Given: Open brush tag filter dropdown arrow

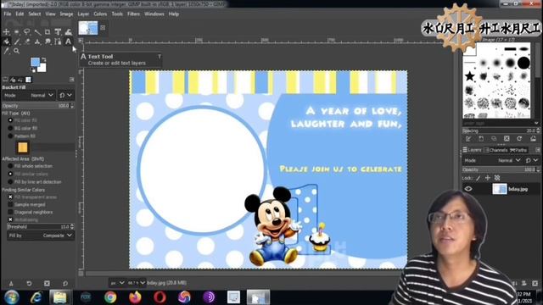Looking at the screenshot, I should click(x=536, y=123).
